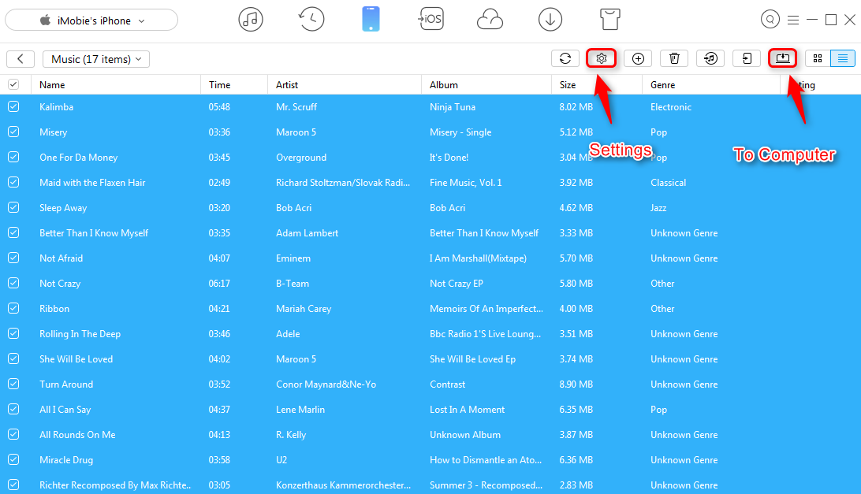Open the backup history clock icon
The height and width of the screenshot is (494, 861).
[311, 20]
